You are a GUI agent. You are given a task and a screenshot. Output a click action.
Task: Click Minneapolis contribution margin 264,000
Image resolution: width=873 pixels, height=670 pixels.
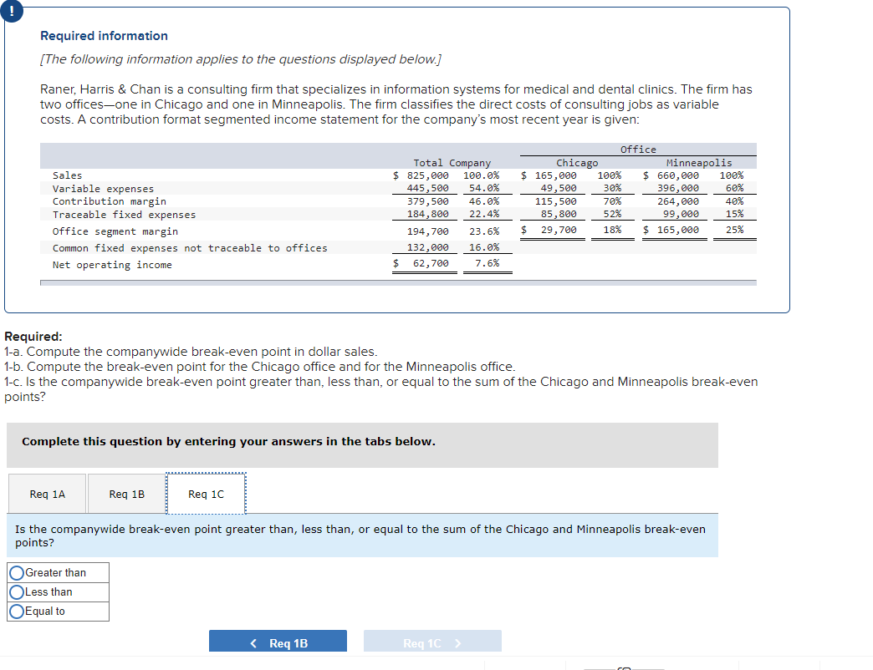(678, 201)
